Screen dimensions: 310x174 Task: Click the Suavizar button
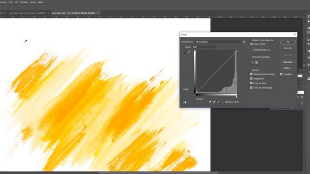coord(288,55)
